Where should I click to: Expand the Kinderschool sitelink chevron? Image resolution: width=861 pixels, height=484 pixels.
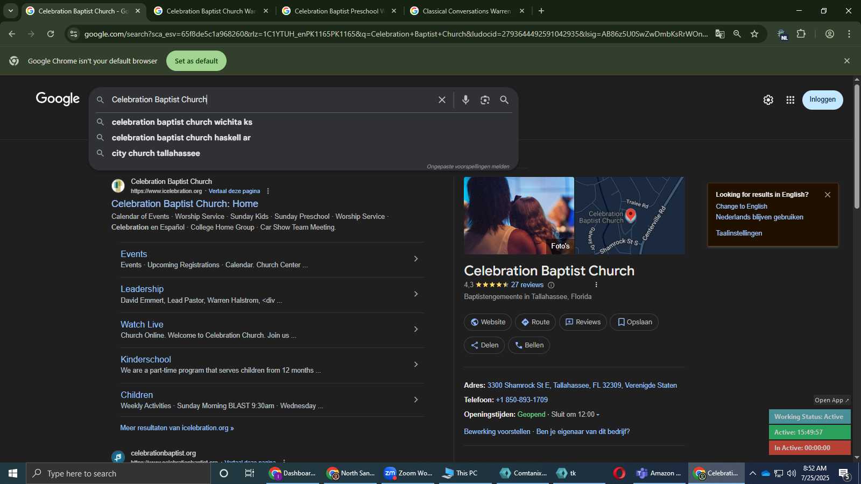(x=415, y=365)
